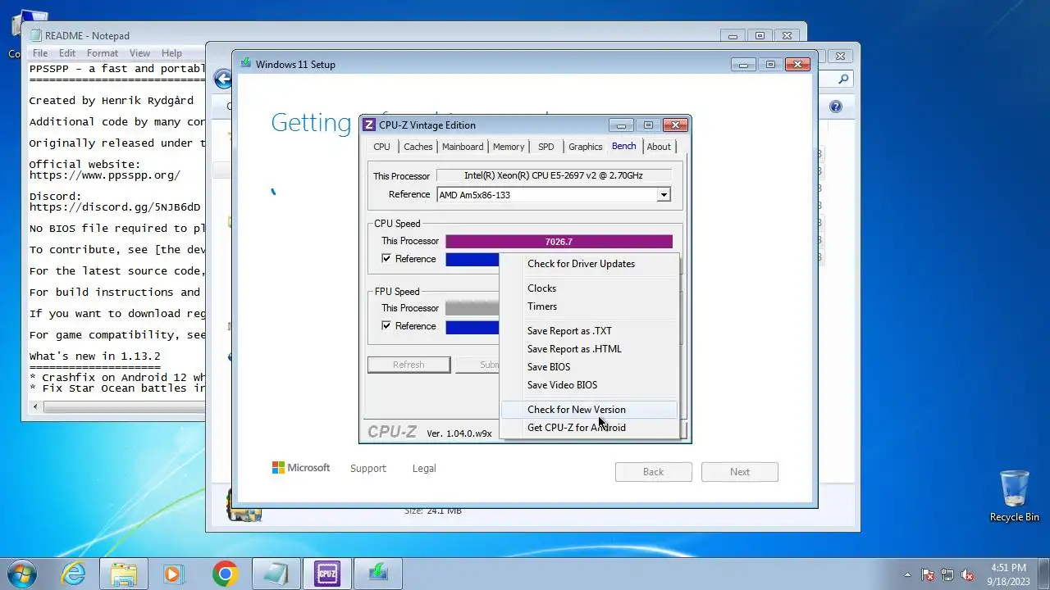Click 'Created by Henrik Rydgård' line
Viewport: 1050px width, 590px height.
[x=112, y=101]
